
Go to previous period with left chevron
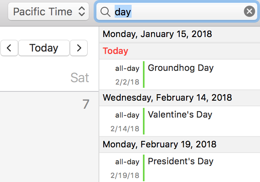[x=9, y=48]
